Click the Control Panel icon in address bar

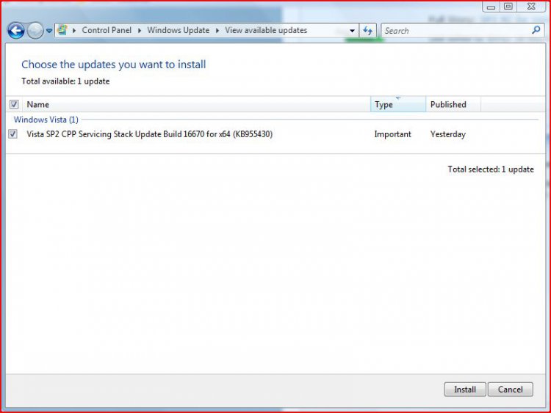pos(62,30)
